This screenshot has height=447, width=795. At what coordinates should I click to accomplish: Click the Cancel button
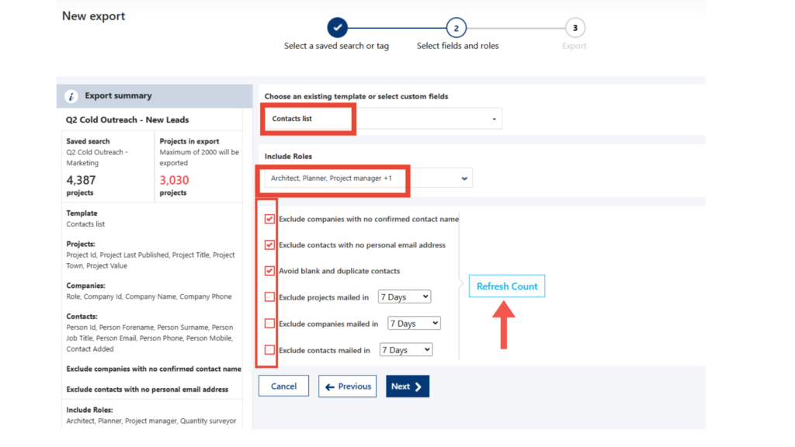pyautogui.click(x=283, y=386)
